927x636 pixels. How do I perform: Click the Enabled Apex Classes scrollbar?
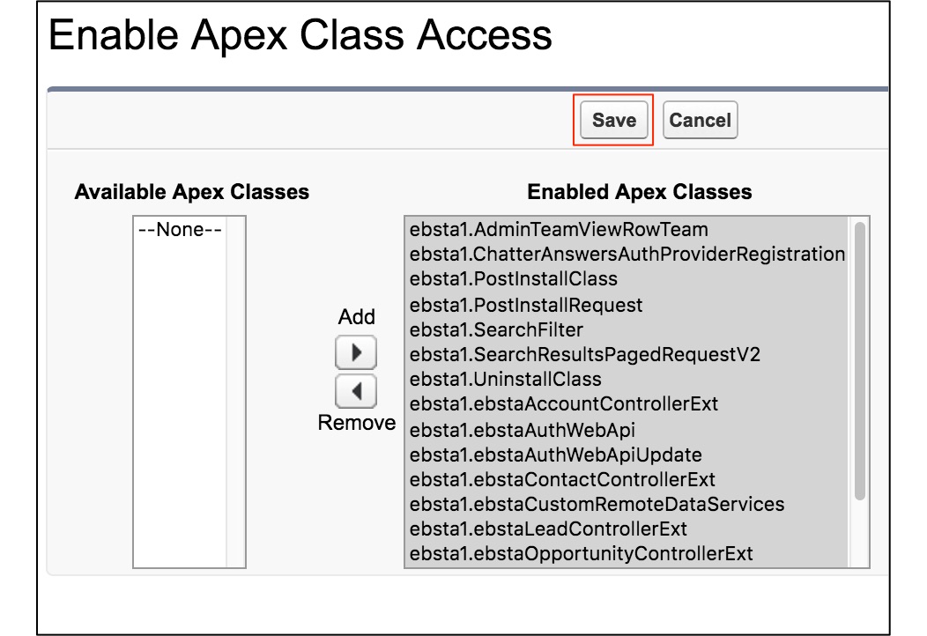tap(859, 361)
